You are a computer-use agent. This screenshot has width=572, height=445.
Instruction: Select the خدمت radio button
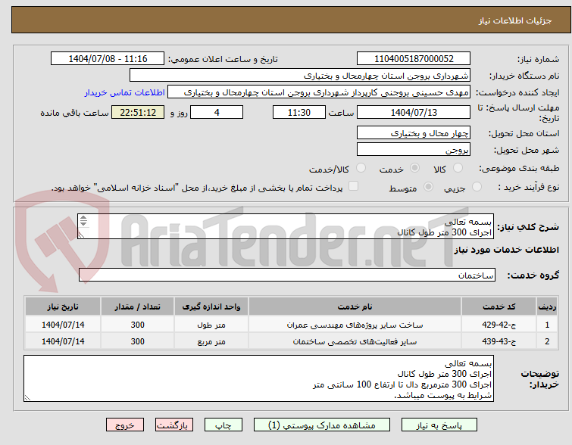[414, 168]
